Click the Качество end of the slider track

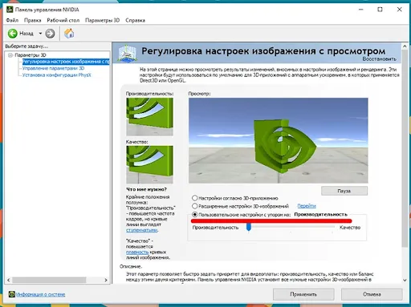point(333,227)
